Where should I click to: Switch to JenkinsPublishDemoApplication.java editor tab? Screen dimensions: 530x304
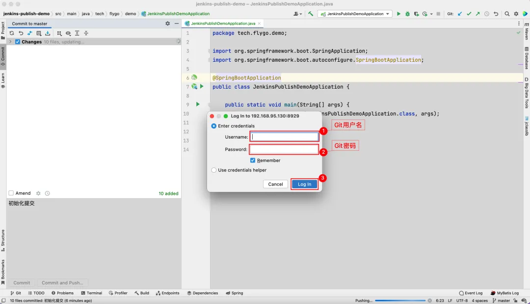223,23
